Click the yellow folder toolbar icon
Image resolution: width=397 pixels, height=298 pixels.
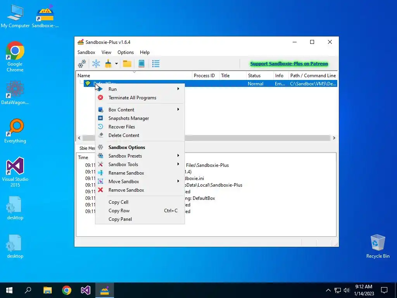click(x=127, y=64)
